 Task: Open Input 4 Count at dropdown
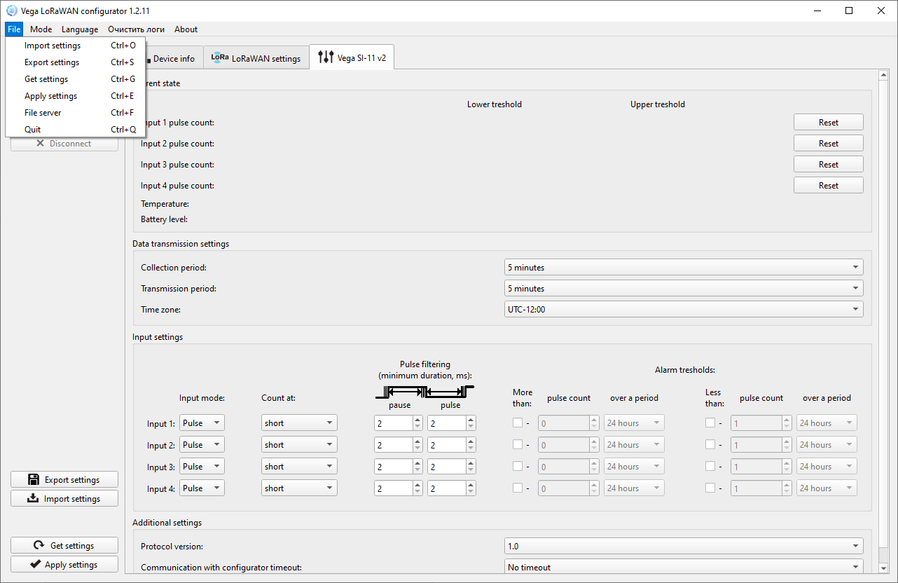pyautogui.click(x=300, y=488)
